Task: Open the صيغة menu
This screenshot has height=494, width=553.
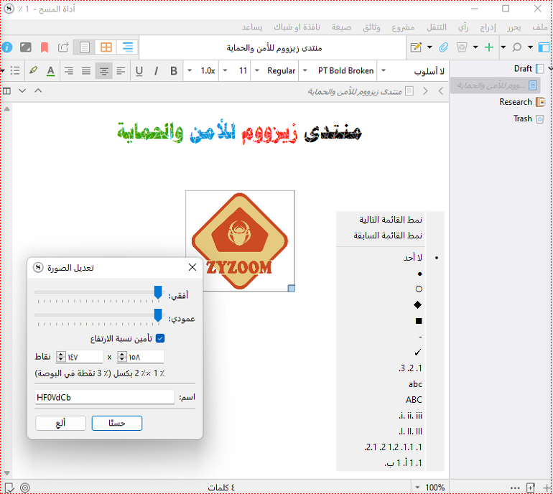Action: pos(341,27)
